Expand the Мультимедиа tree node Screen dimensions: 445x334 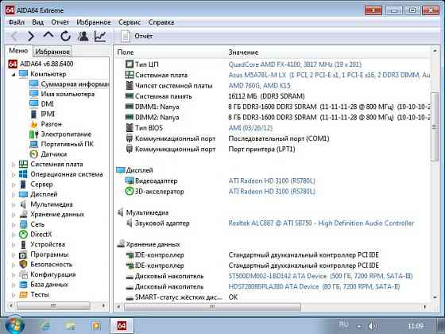(14, 204)
